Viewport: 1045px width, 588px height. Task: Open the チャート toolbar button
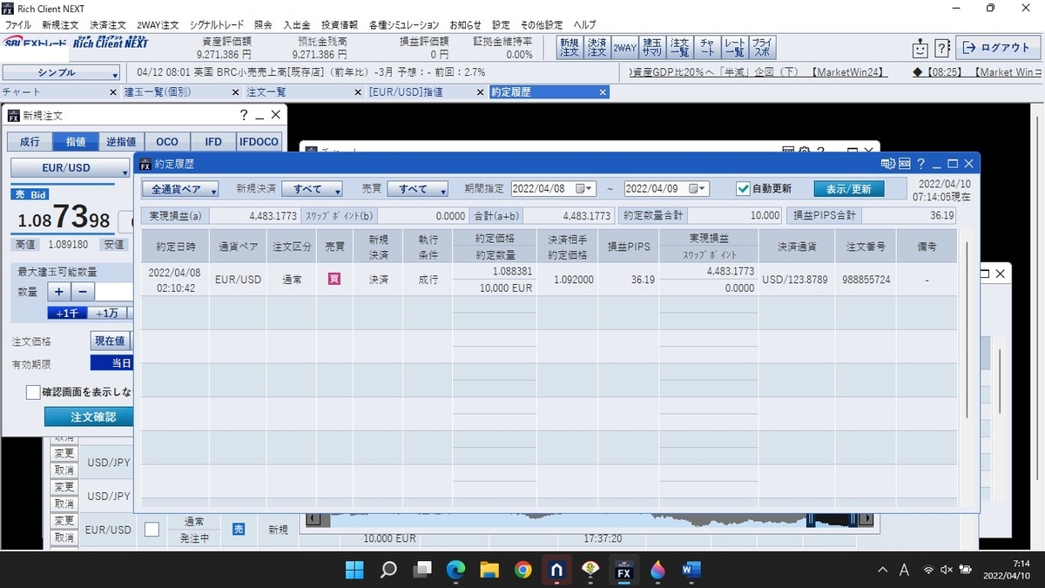(x=708, y=47)
